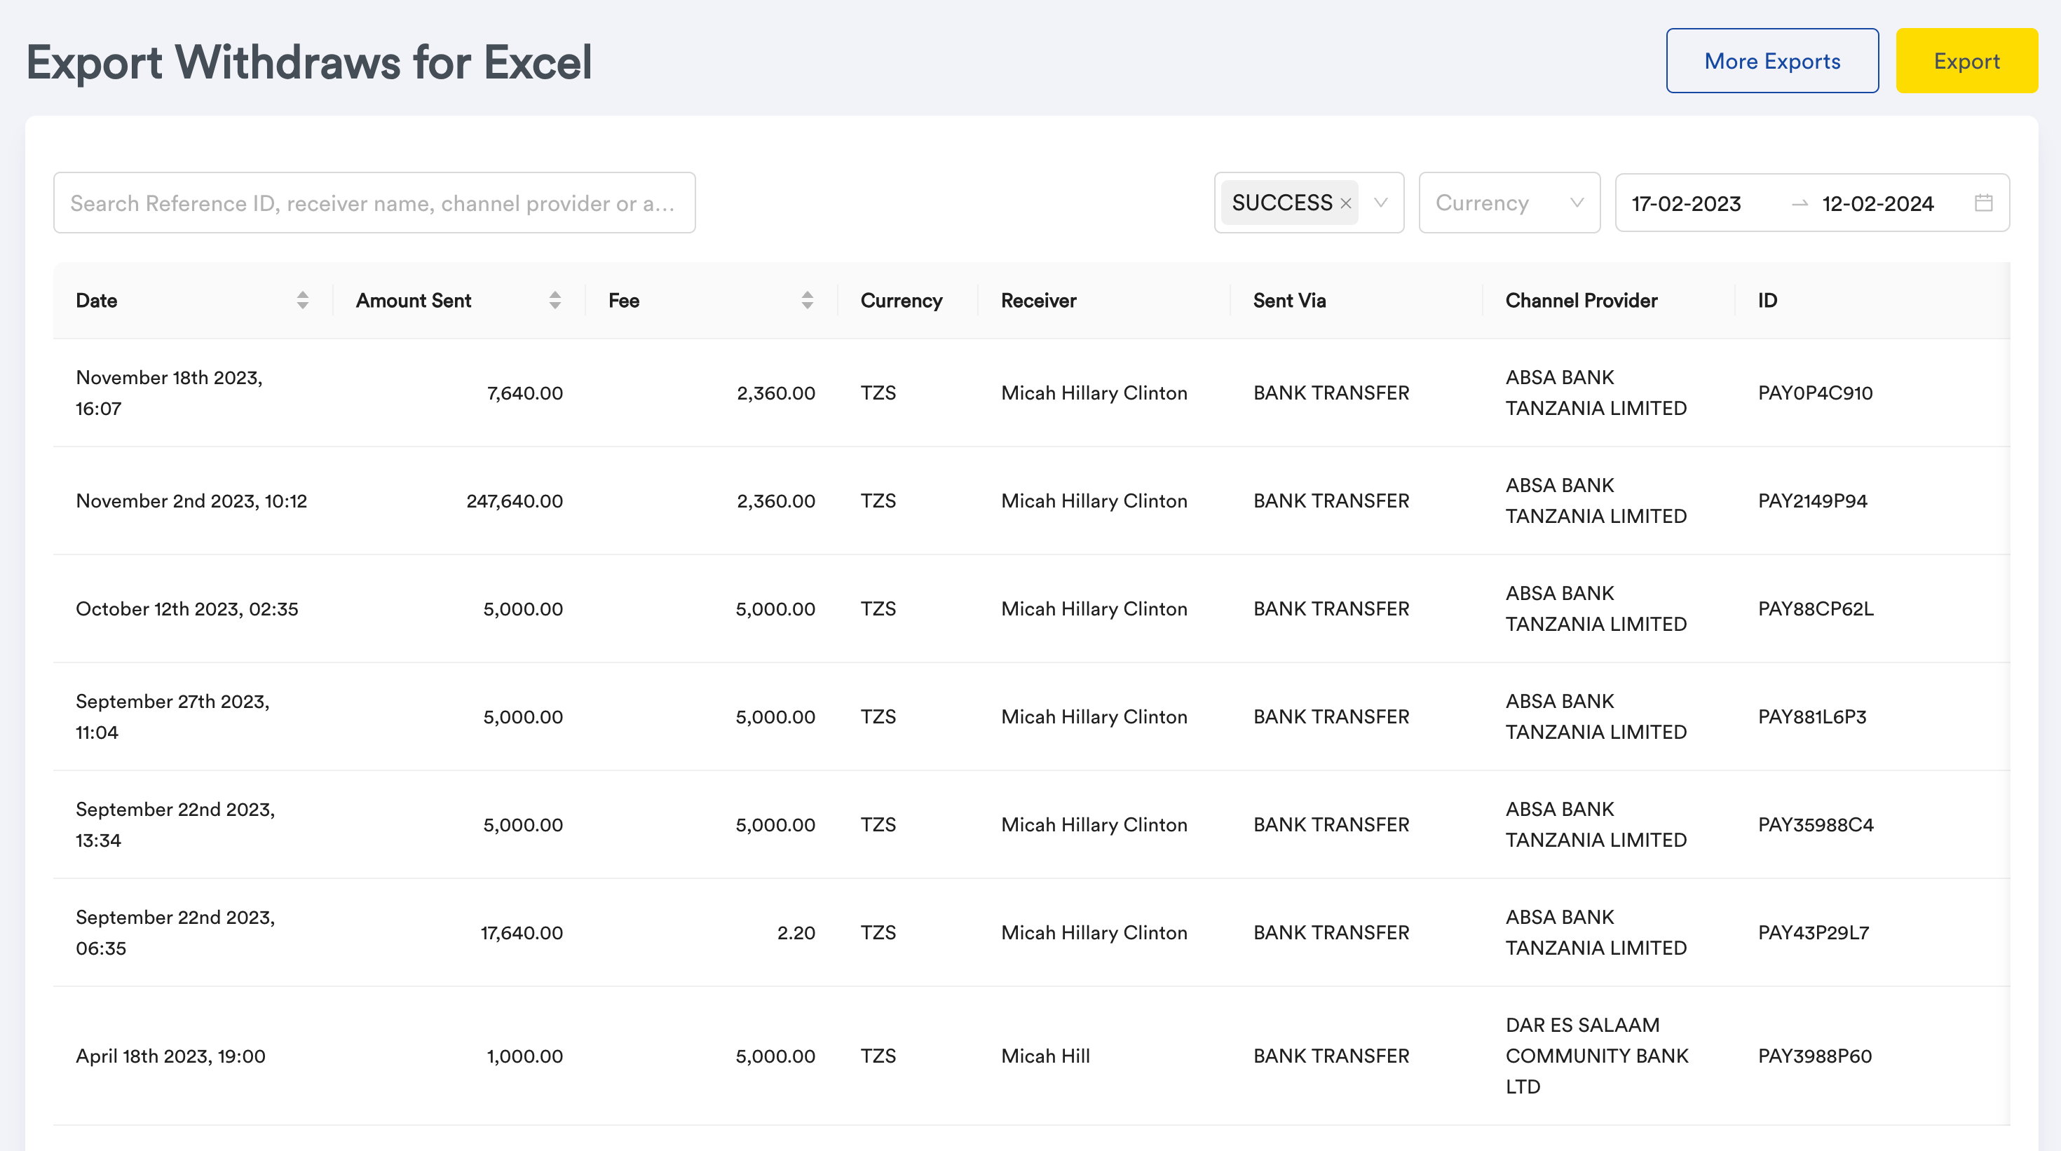Click fee value 2.20

[x=796, y=934]
